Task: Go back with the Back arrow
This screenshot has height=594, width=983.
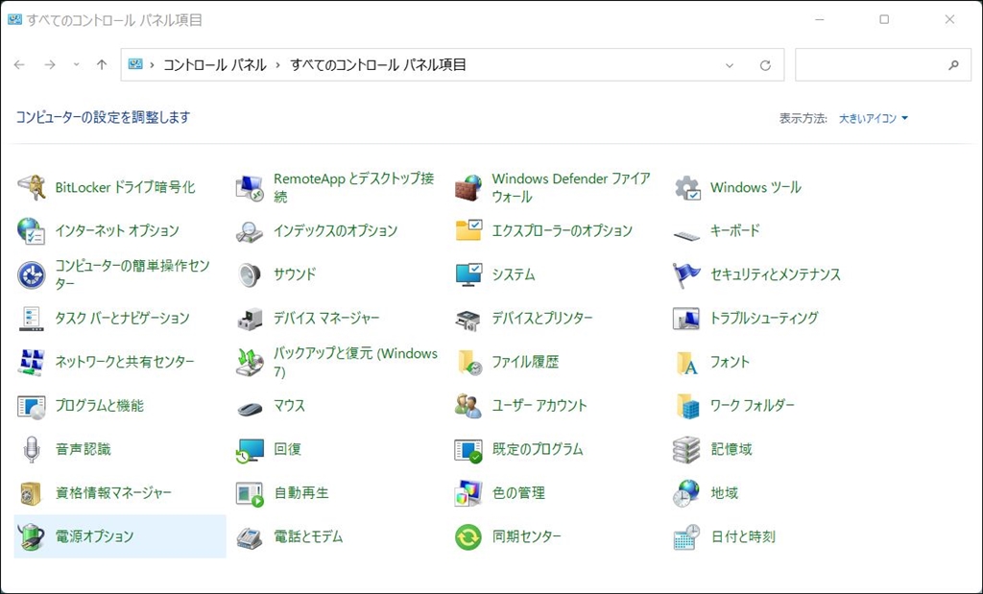Action: 19,64
